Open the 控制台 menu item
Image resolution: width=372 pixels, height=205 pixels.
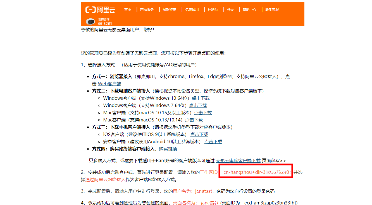tap(213, 10)
